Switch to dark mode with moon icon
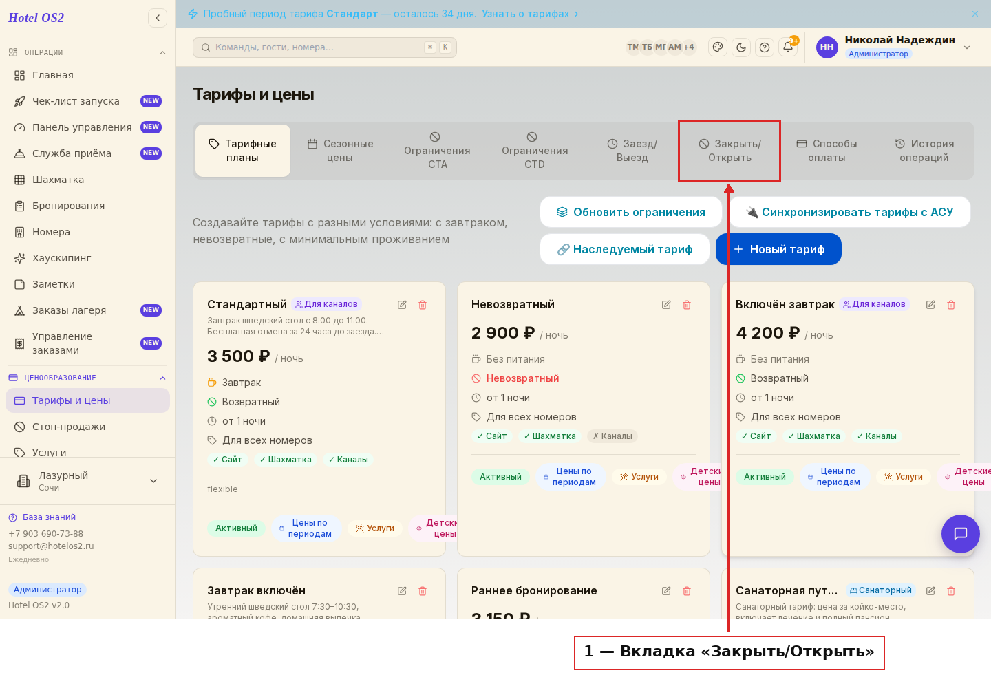 [741, 47]
